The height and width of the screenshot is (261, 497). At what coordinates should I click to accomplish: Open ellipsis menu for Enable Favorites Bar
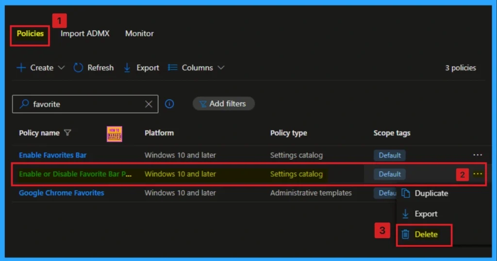tap(478, 155)
